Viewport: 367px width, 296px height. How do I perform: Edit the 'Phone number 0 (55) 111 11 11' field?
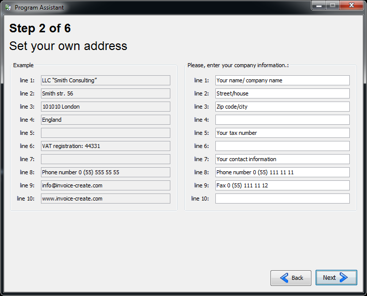coord(283,172)
